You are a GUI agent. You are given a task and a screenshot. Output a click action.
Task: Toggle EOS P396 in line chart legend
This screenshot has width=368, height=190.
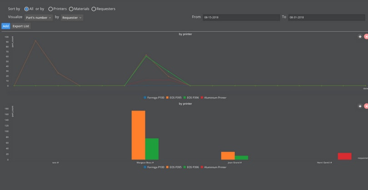191,97
